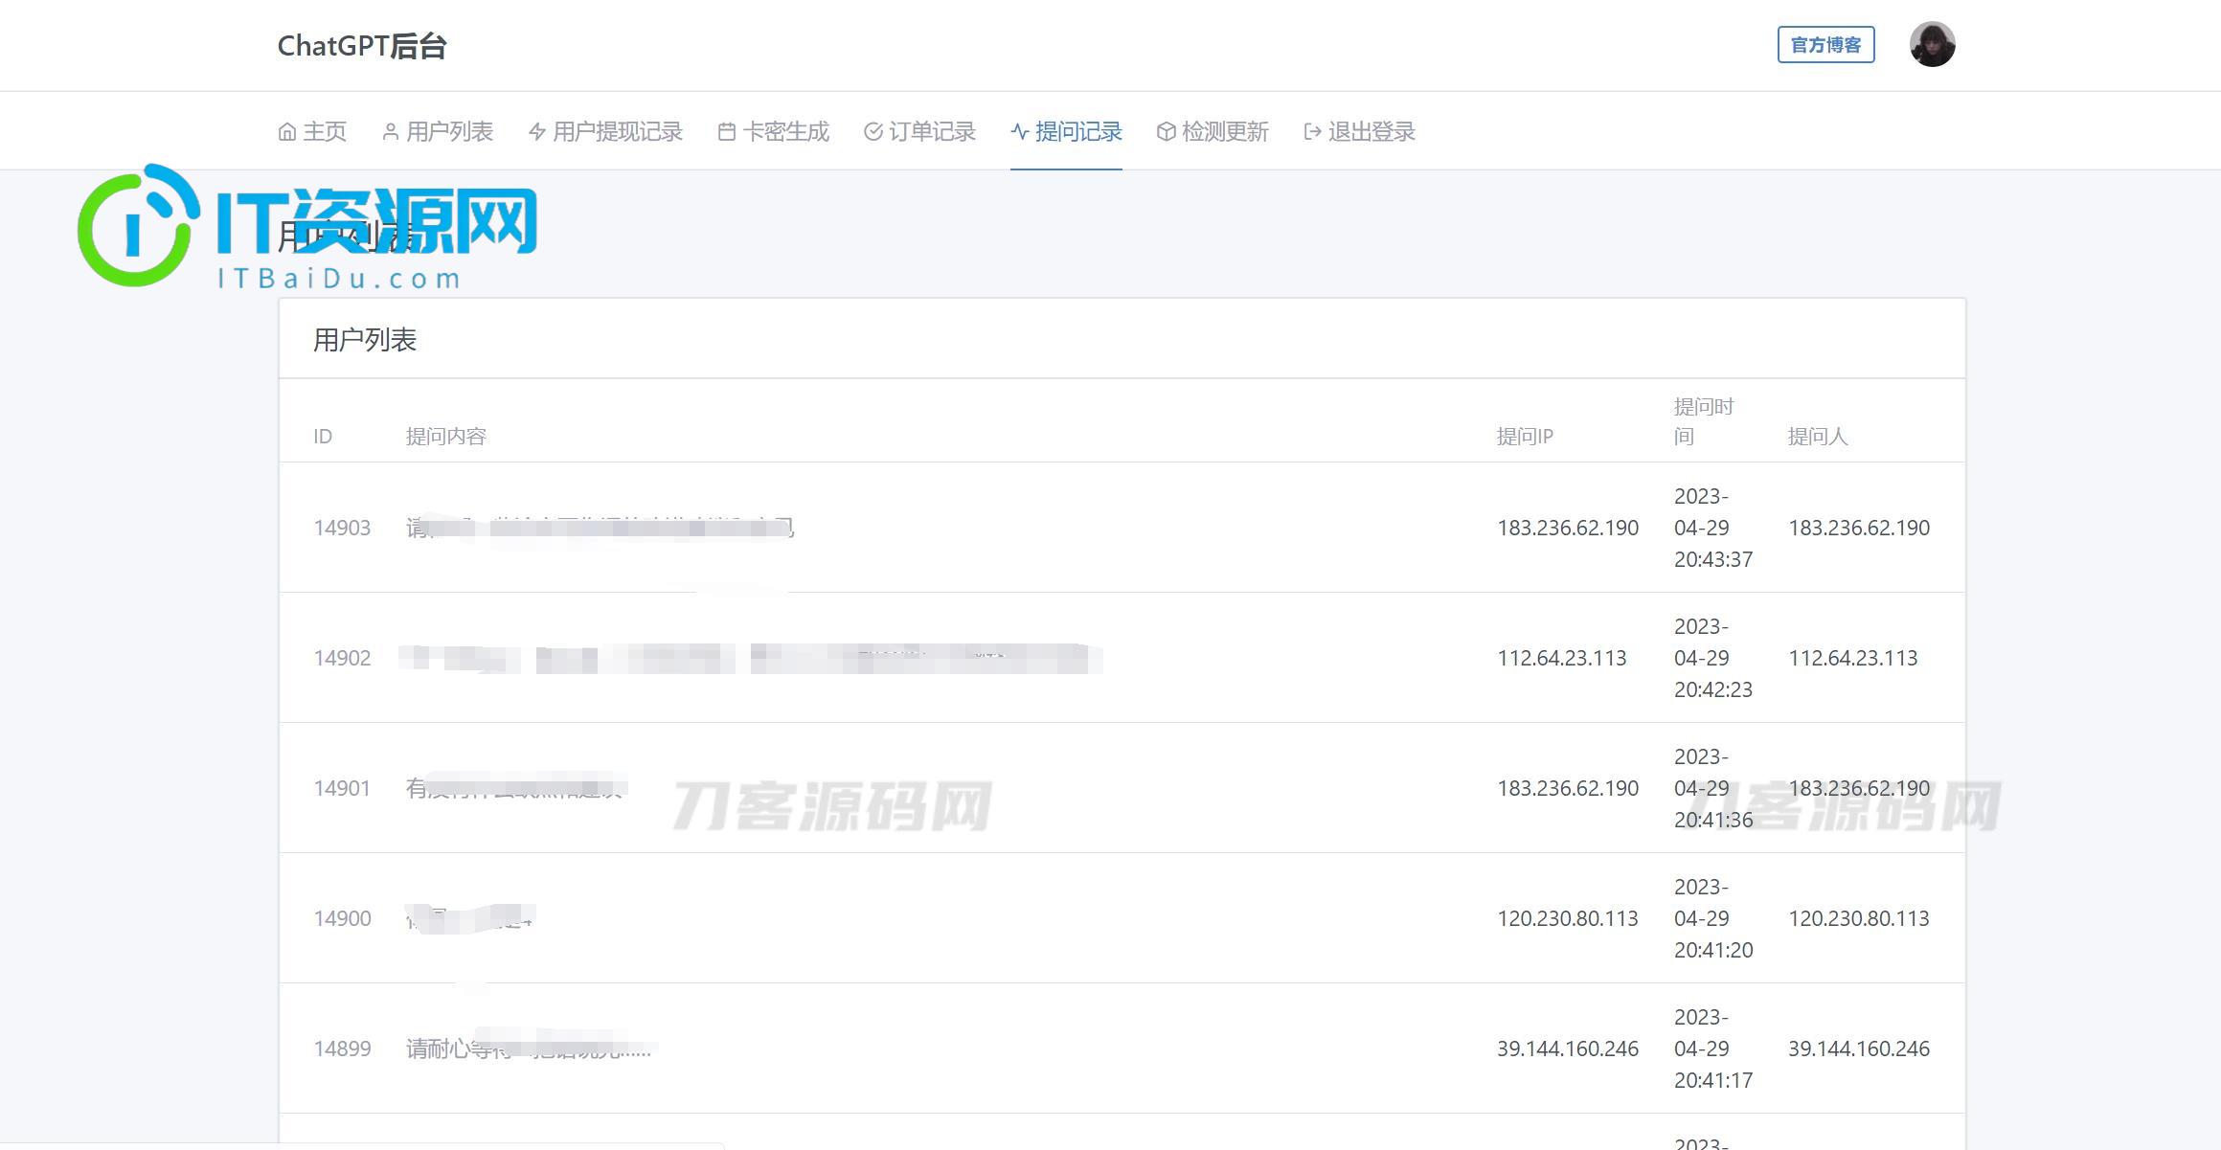Viewport: 2221px width, 1150px height.
Task: Click the question content in row 14903
Action: tap(601, 528)
